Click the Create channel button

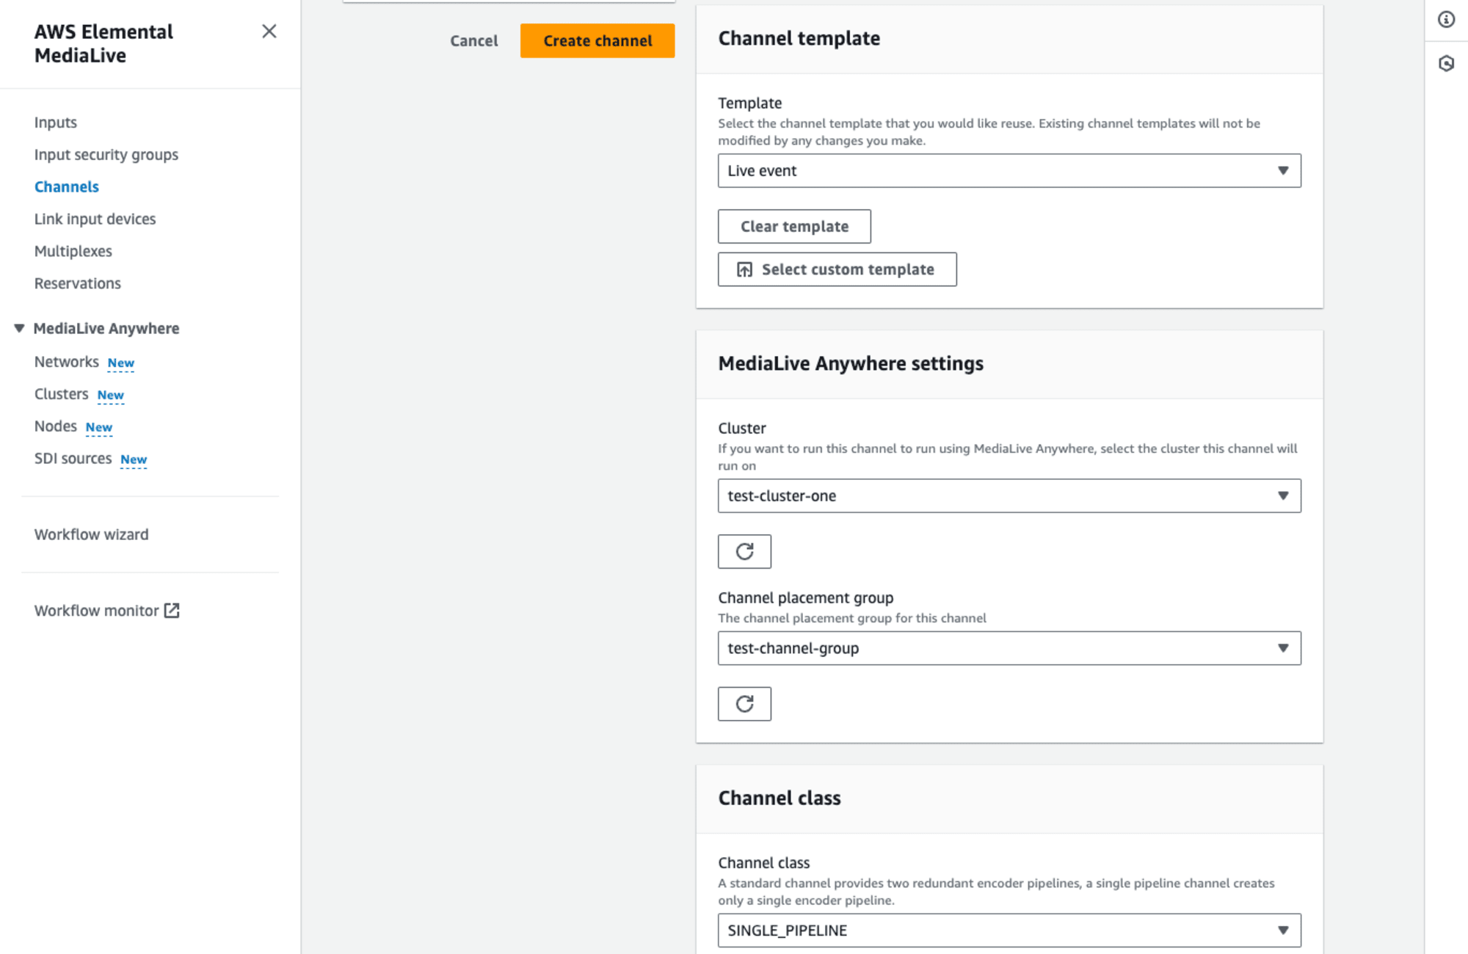[x=597, y=41]
